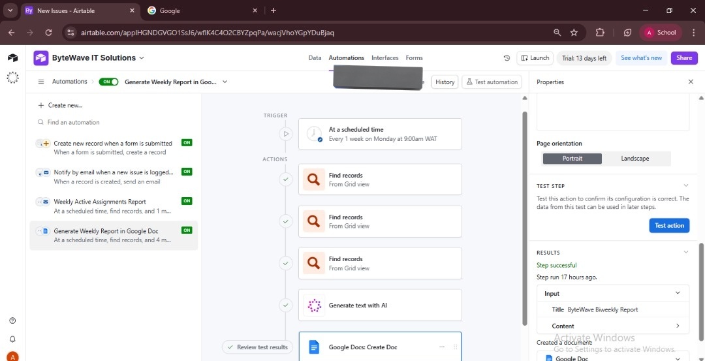The width and height of the screenshot is (705, 361).
Task: Bookmark this page with star icon
Action: pos(574,33)
